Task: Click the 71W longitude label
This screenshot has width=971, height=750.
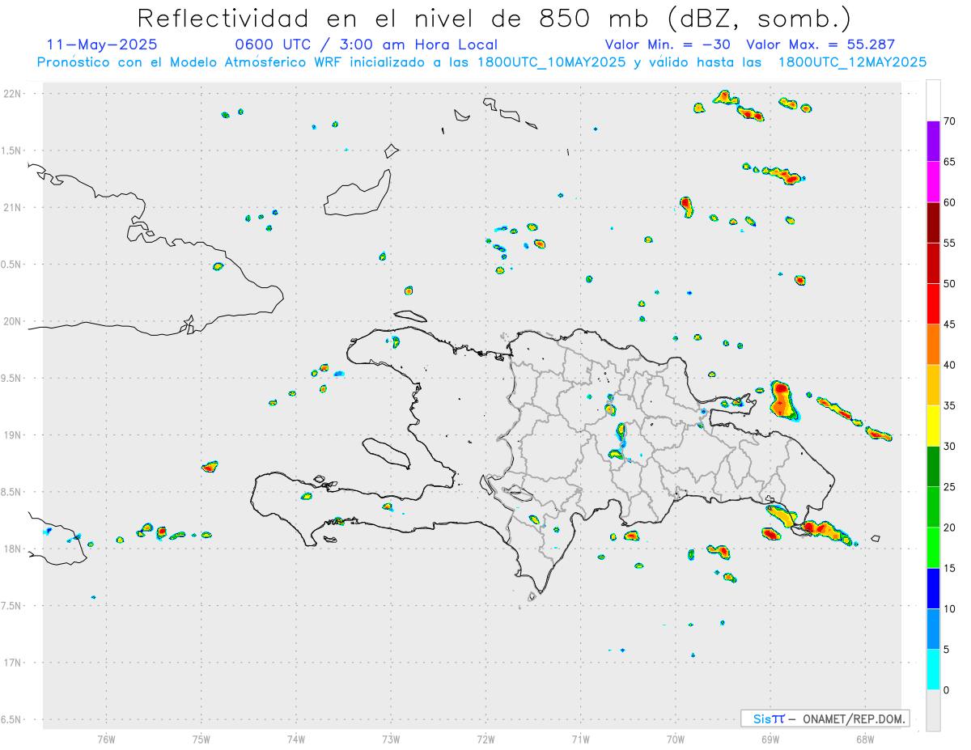Action: tap(580, 739)
